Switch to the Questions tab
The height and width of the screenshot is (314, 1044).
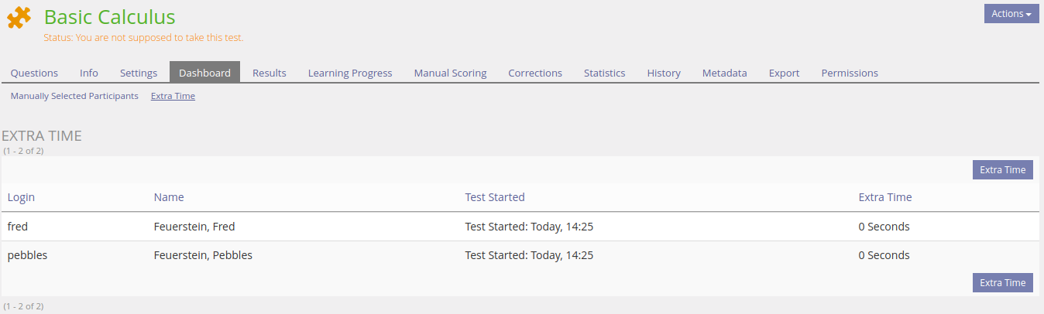pyautogui.click(x=34, y=73)
